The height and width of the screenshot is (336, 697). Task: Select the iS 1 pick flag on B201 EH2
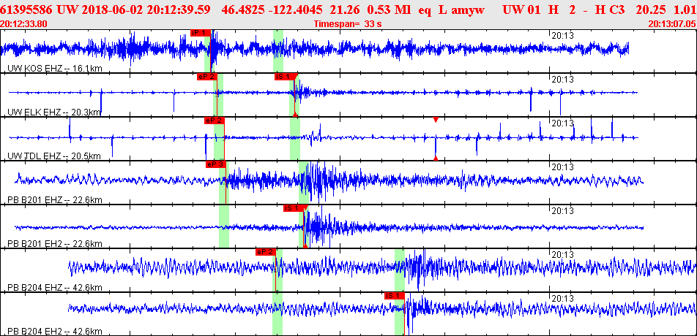click(x=294, y=208)
